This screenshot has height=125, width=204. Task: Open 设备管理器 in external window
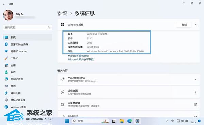195,104
